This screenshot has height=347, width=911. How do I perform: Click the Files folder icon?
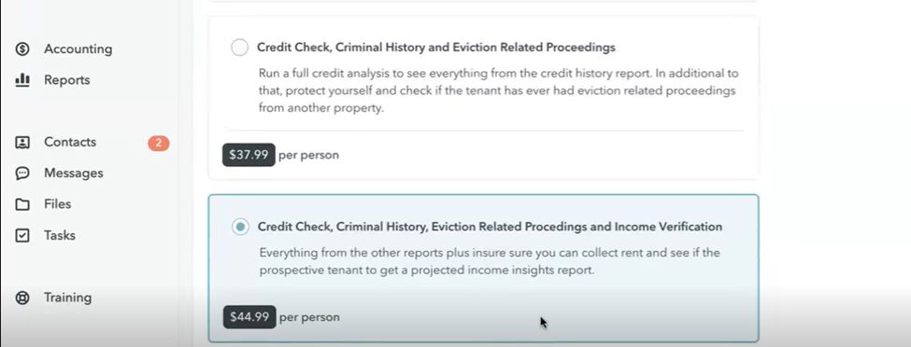[x=22, y=204]
